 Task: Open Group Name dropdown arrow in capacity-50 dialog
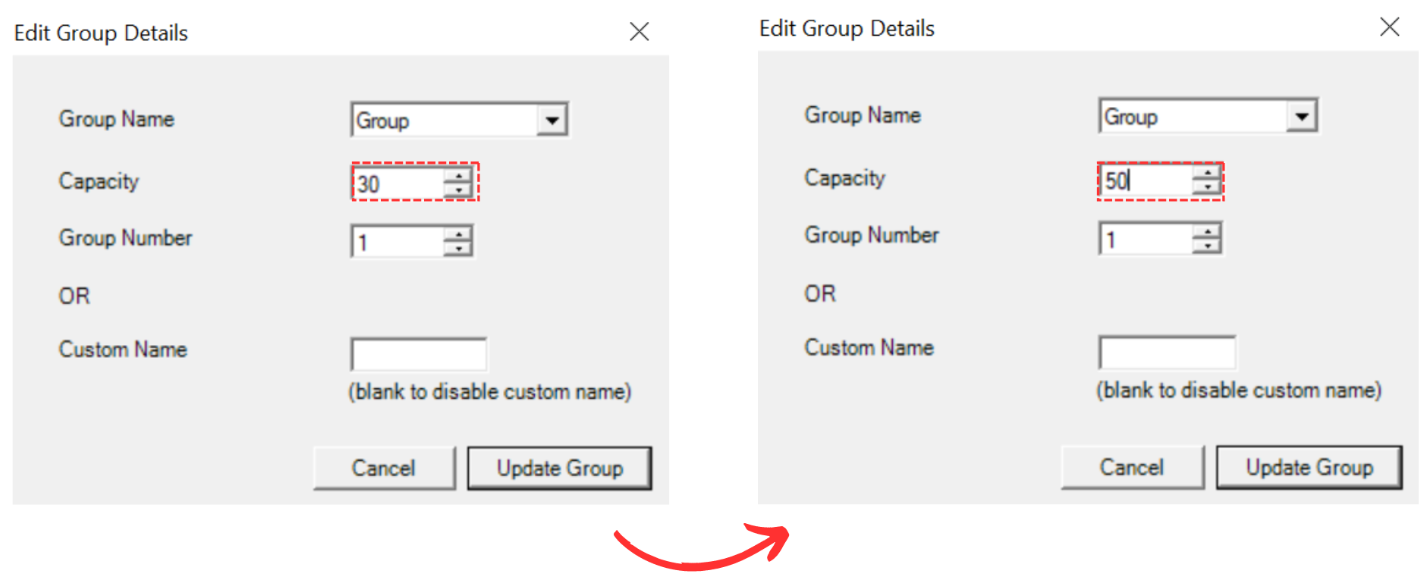(x=1301, y=117)
